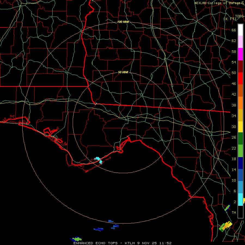The image size is (245, 245).
Task: Click the legend value 14
Action: pyautogui.click(x=234, y=170)
